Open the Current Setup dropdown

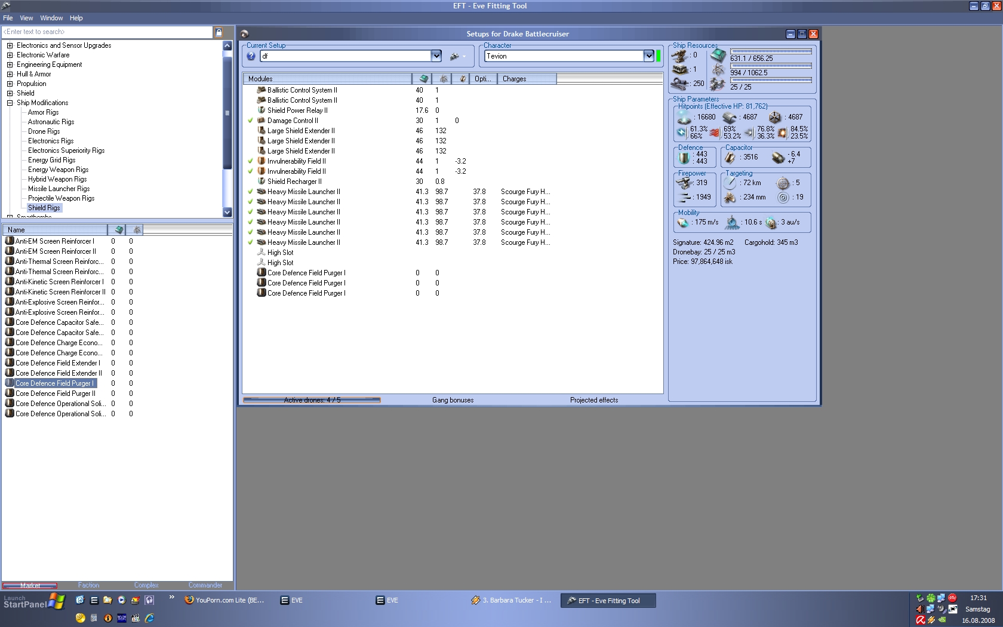click(436, 56)
